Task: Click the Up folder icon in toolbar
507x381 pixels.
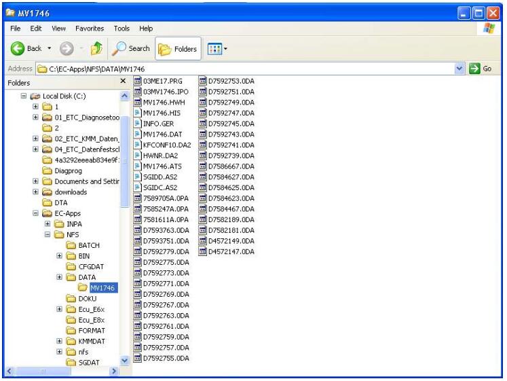Action: coord(96,48)
